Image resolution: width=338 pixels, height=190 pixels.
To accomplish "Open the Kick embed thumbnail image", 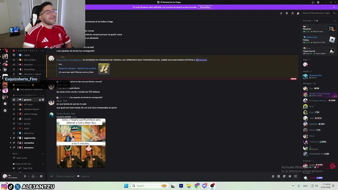I will (104, 69).
